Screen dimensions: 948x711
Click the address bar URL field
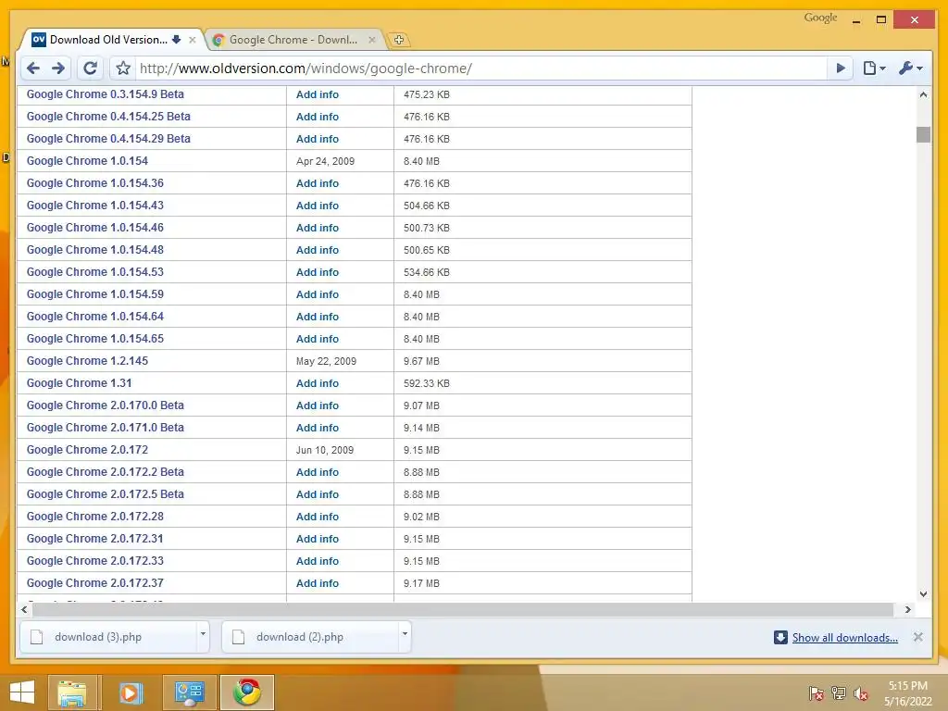pos(480,69)
